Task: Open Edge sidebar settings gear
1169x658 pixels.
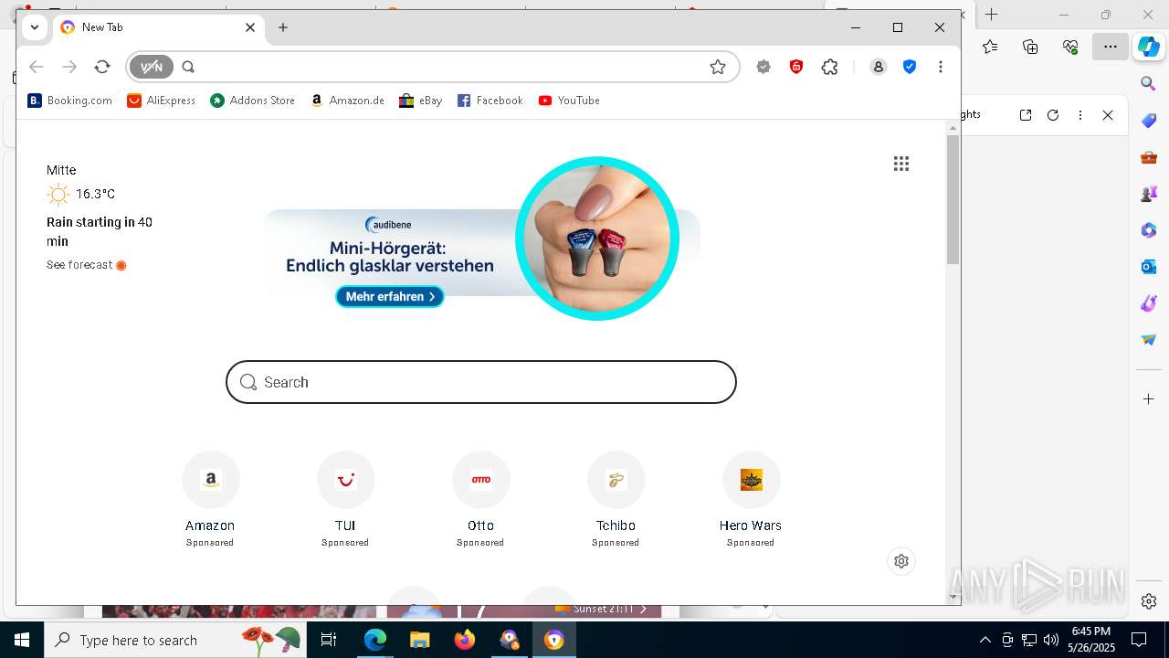Action: (1149, 601)
